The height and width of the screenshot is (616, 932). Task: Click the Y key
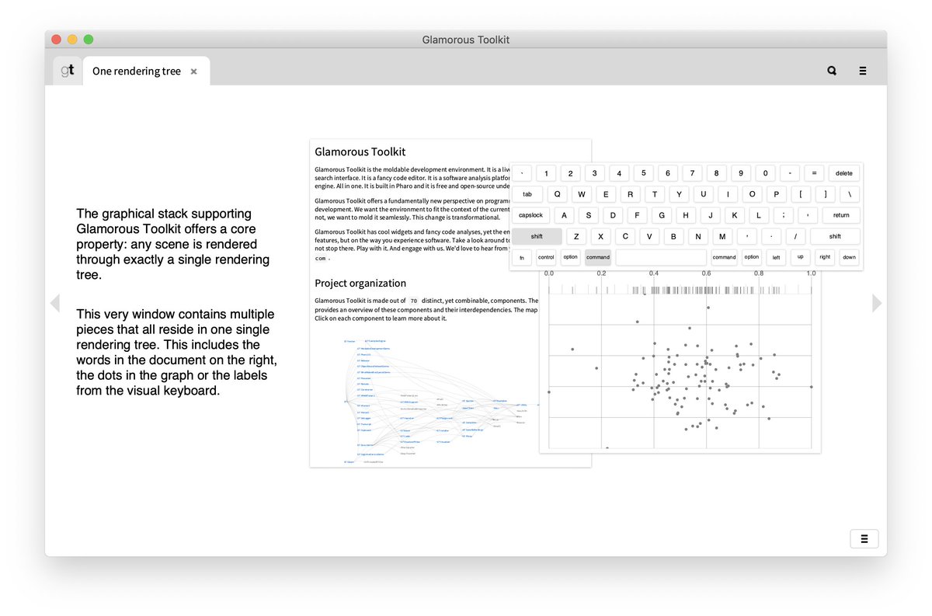(x=679, y=194)
